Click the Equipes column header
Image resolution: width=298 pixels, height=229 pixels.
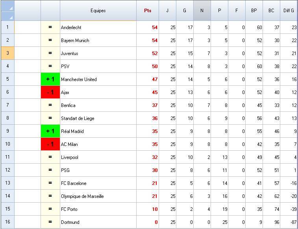click(x=98, y=11)
